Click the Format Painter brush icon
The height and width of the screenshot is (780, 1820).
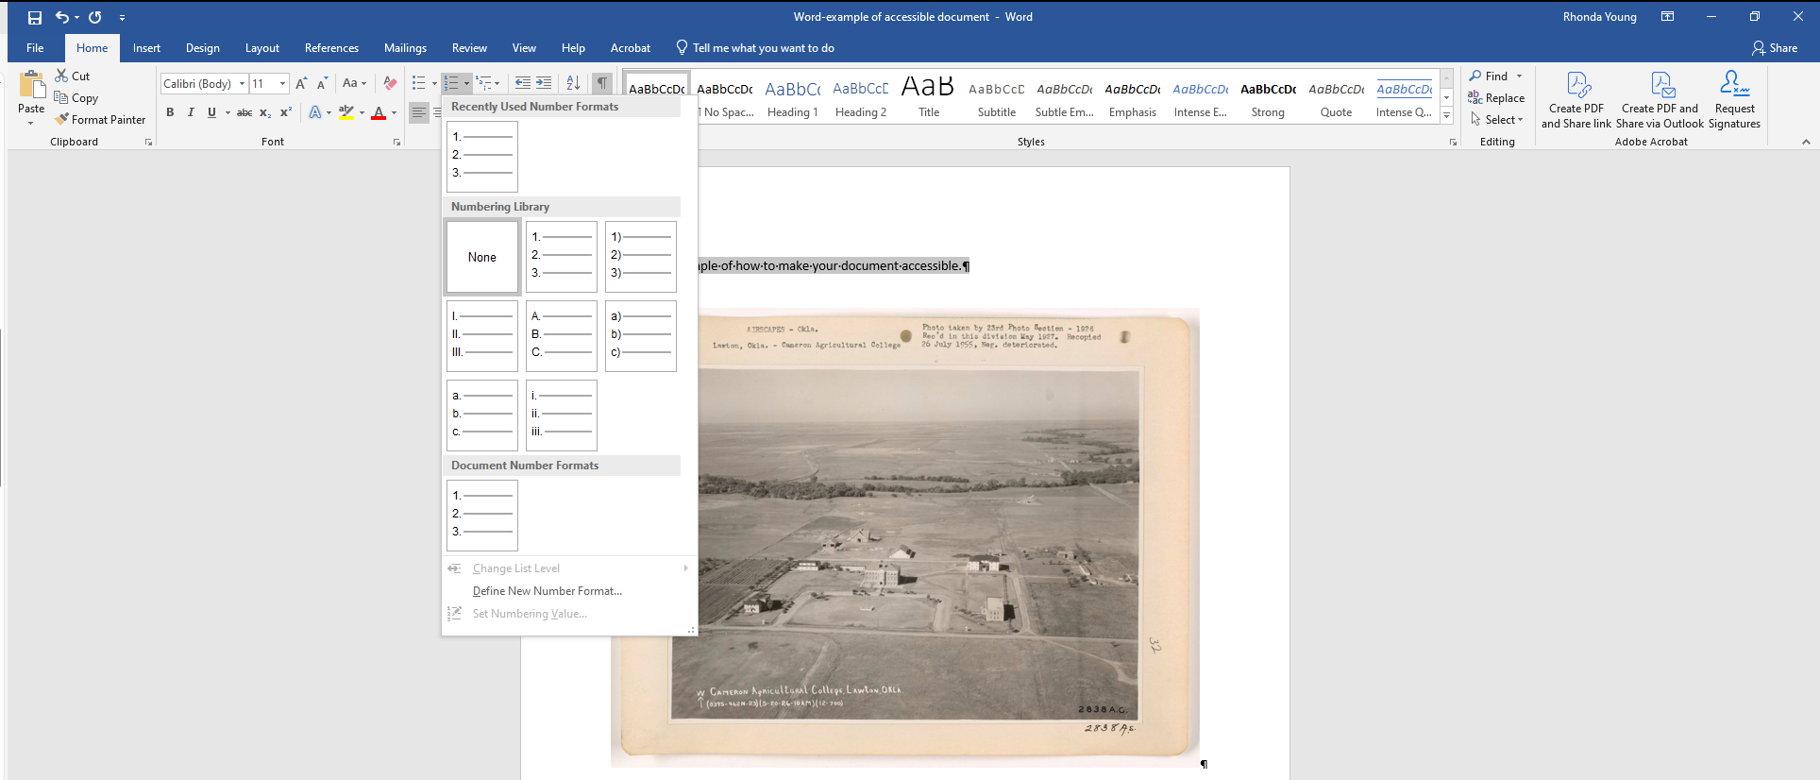coord(62,120)
